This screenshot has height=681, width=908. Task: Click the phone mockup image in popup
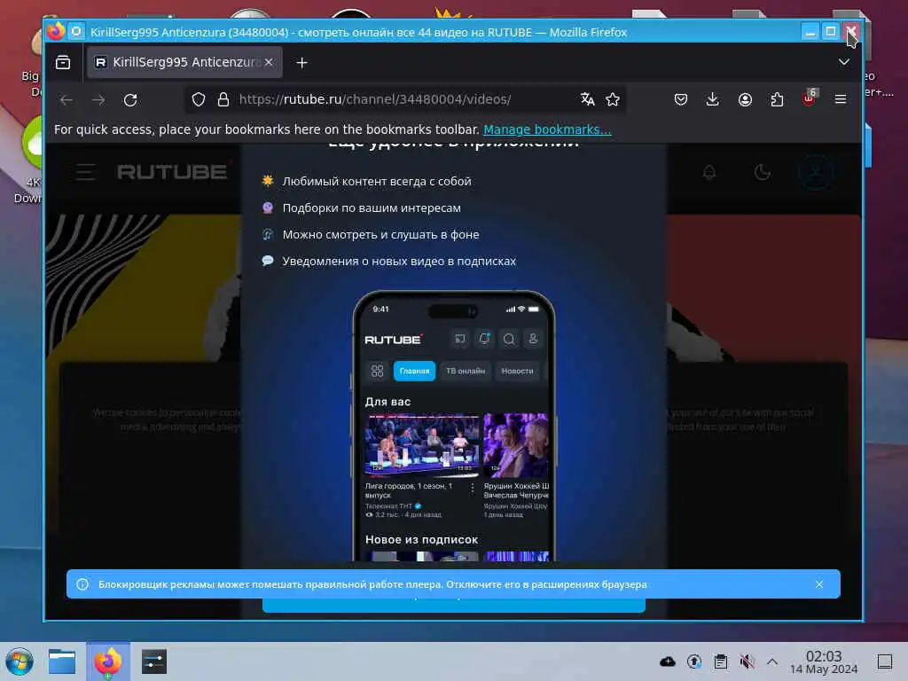(x=454, y=426)
